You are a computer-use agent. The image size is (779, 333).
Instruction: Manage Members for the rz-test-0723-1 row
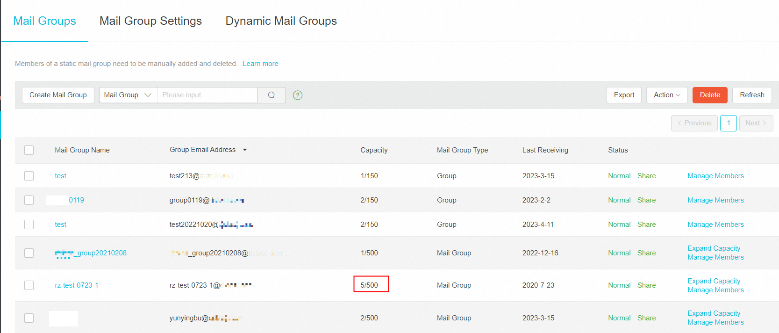(715, 290)
